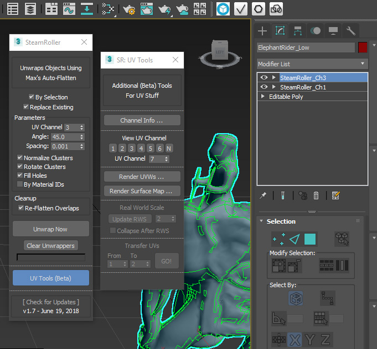
Task: Click Check for Updates link
Action: click(51, 302)
